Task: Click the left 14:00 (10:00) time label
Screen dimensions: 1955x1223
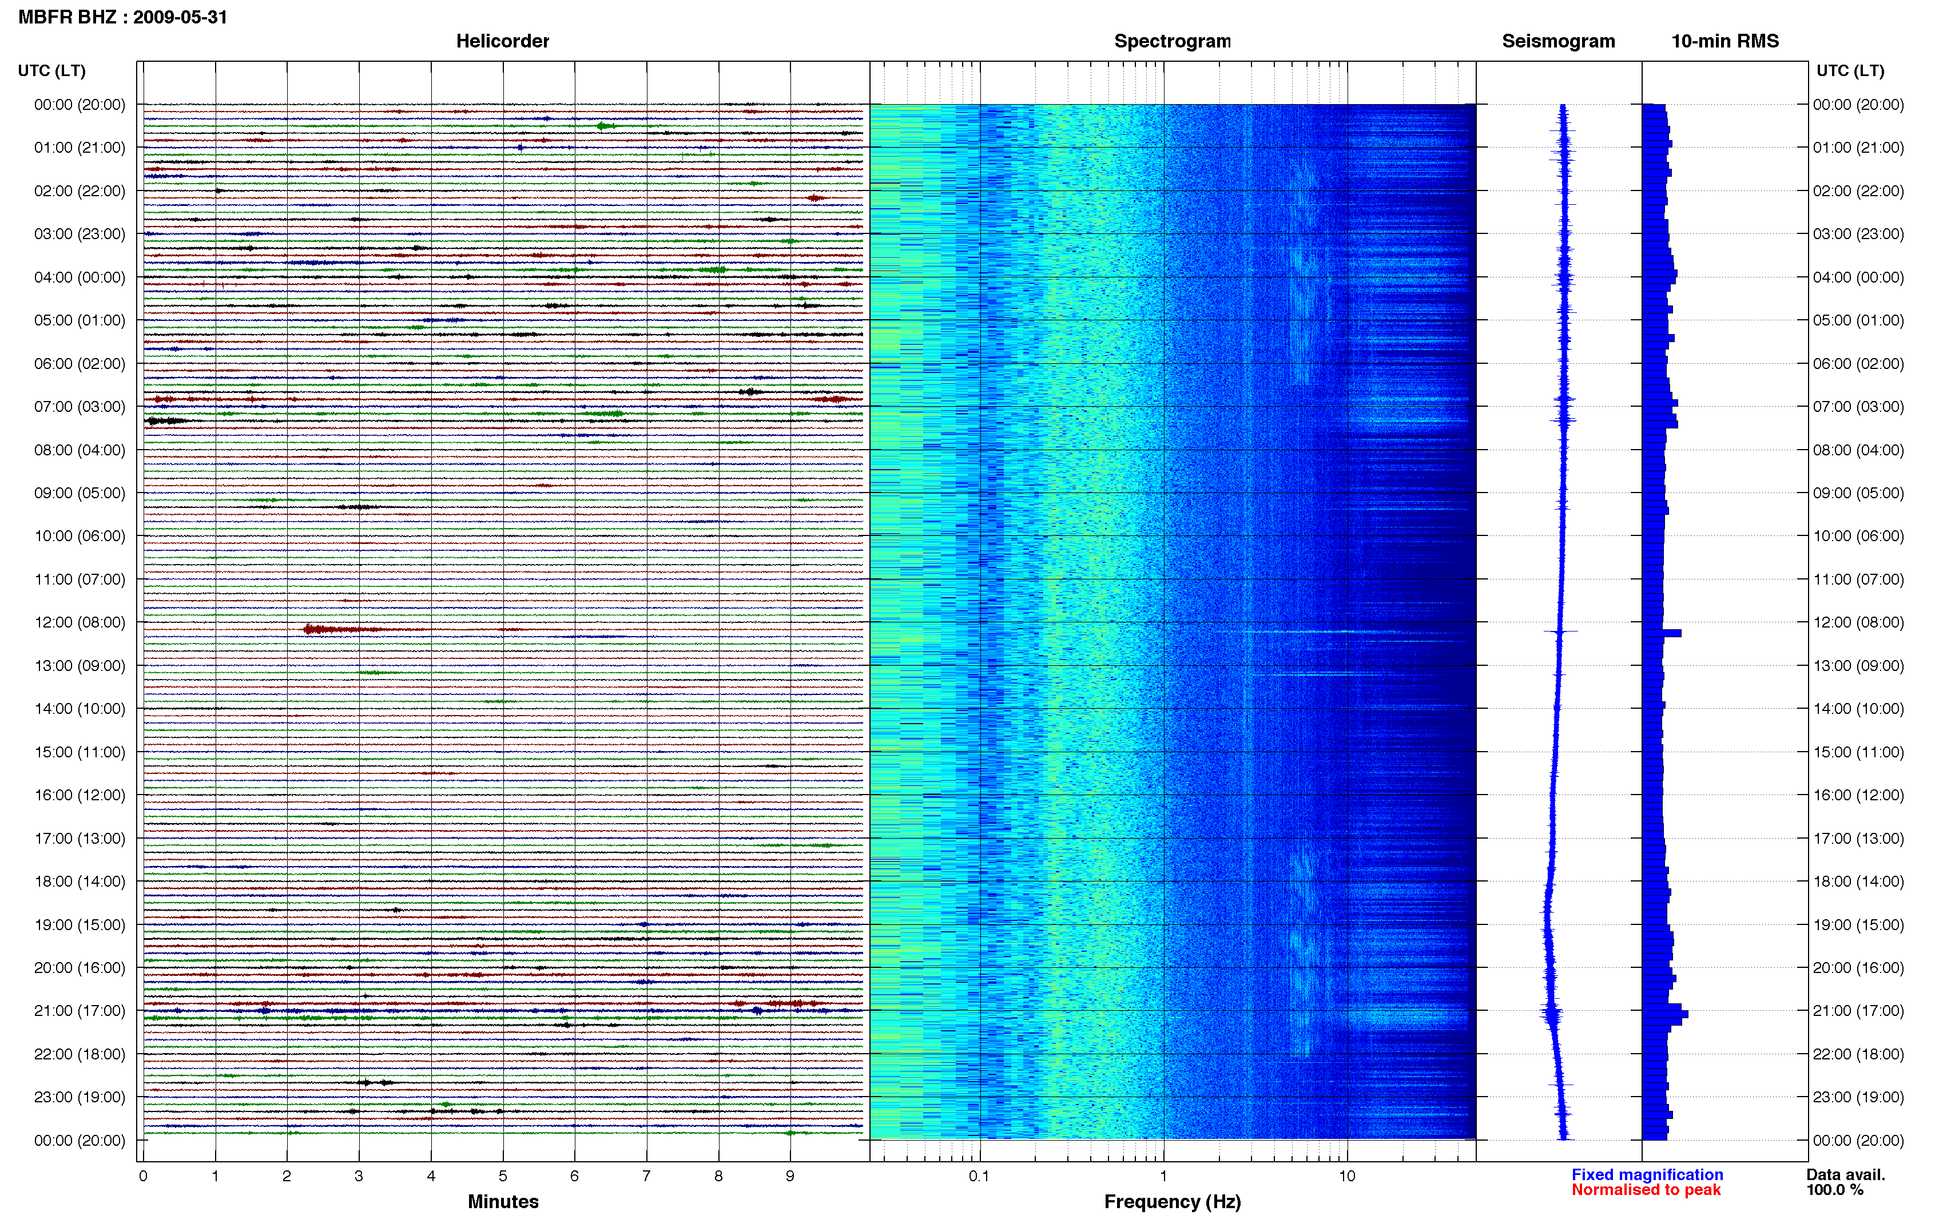Action: pos(80,709)
